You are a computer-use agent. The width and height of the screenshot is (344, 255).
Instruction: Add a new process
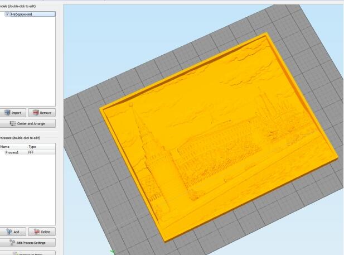coord(12,232)
